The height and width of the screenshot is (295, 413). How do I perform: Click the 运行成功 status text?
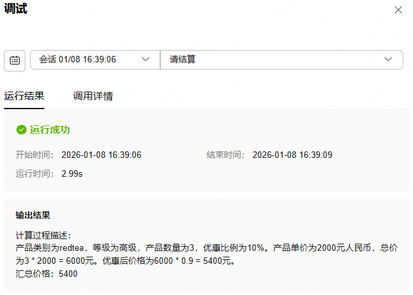point(50,130)
